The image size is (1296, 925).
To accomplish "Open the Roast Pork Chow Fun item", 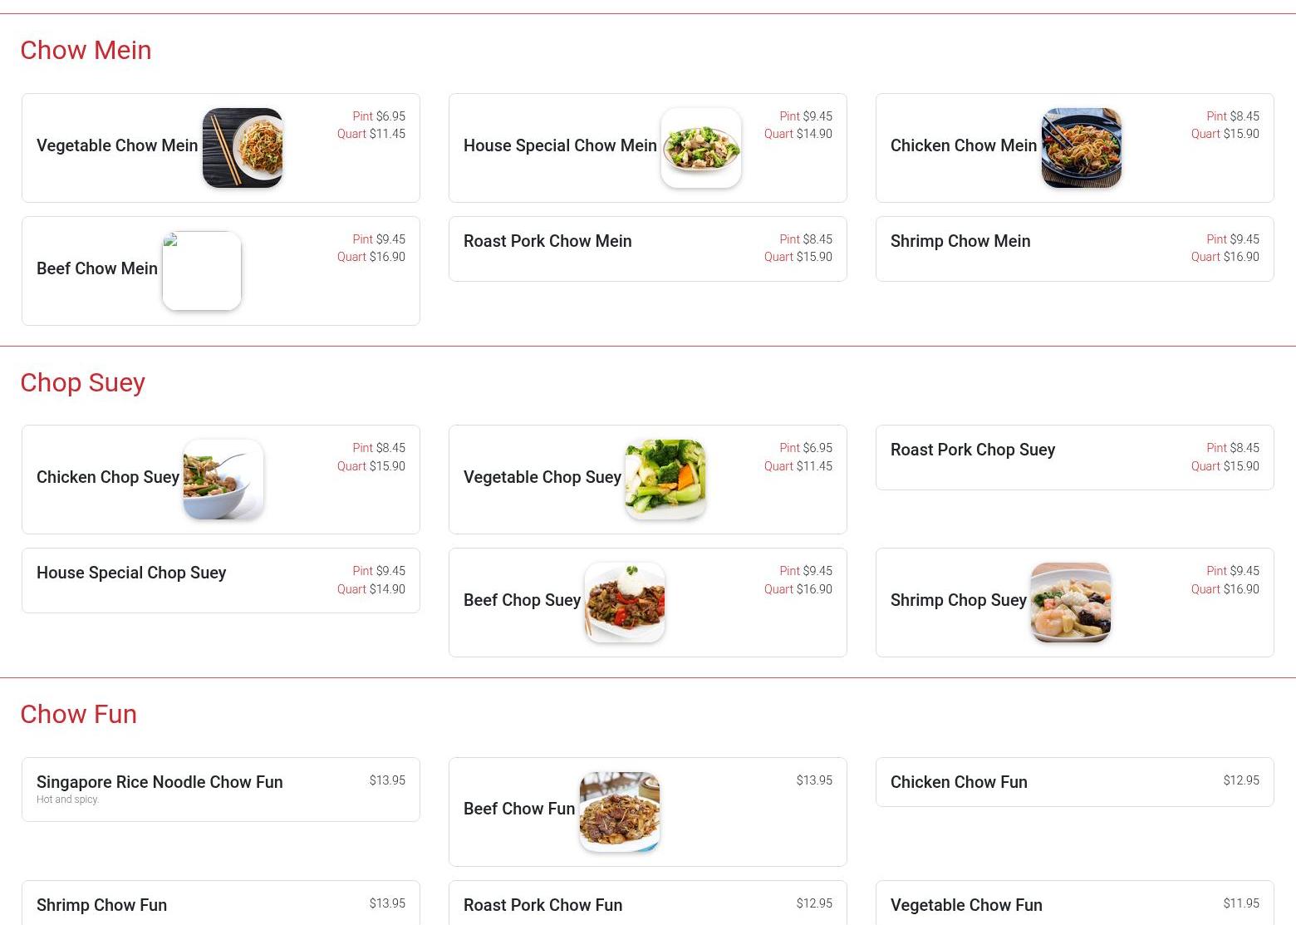I will (648, 903).
